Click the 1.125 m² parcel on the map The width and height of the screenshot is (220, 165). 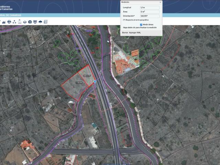(x=79, y=82)
